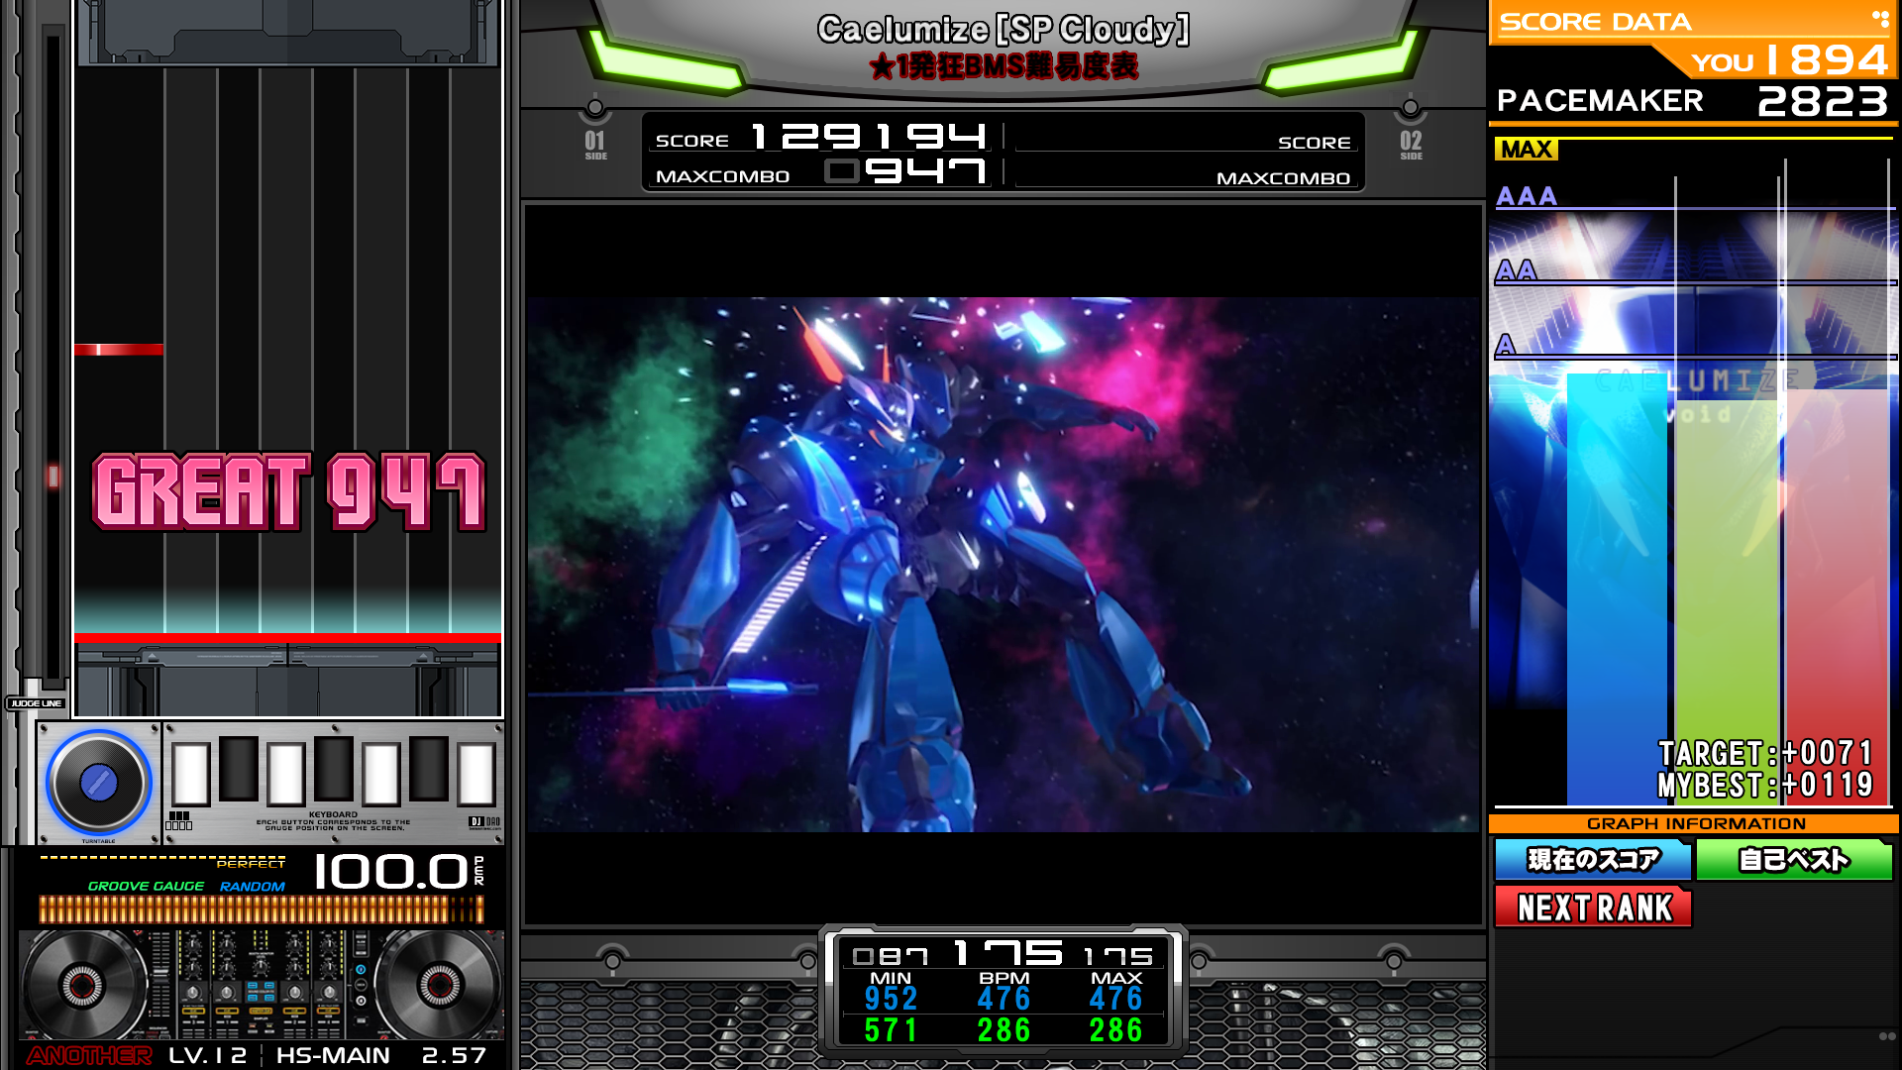The width and height of the screenshot is (1902, 1070).
Task: Select the 自己ベスト graph tab
Action: click(x=1794, y=859)
